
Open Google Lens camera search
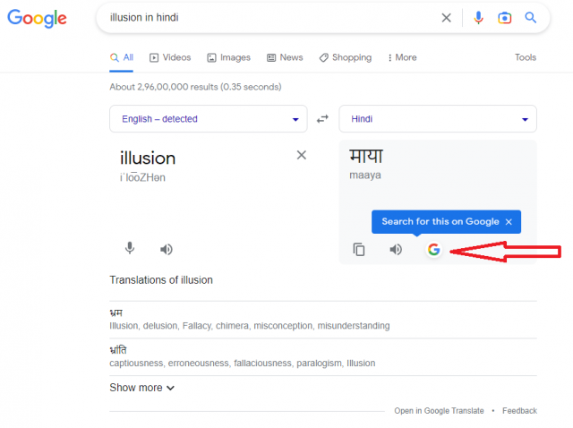tap(505, 18)
